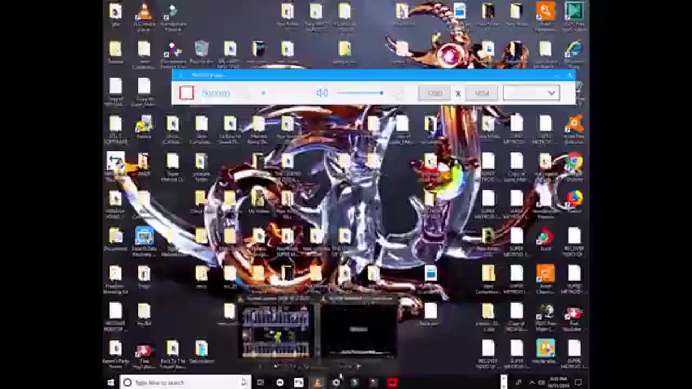Click the red recorder icon on taskbar
This screenshot has width=692, height=389.
coord(392,383)
